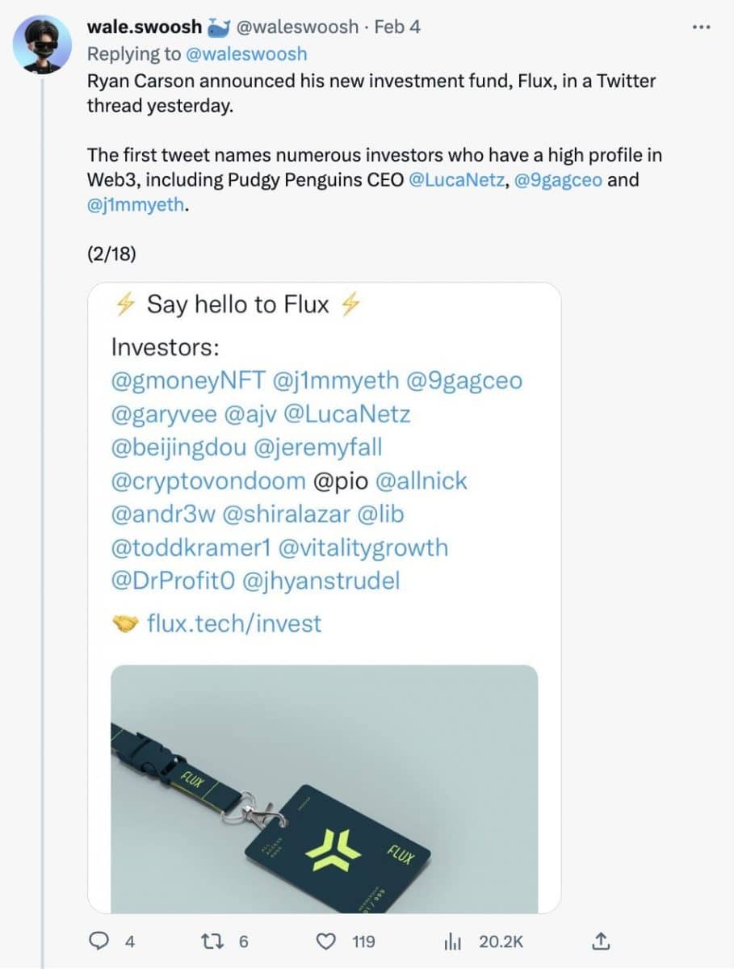
Task: Open the flux.tech/invest link
Action: [234, 623]
